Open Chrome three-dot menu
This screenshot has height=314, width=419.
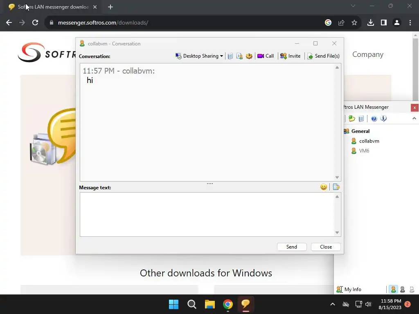(x=410, y=23)
